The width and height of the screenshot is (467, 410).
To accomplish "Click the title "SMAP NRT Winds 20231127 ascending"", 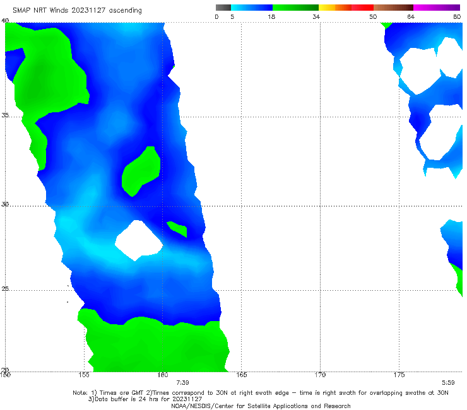I will tap(77, 11).
